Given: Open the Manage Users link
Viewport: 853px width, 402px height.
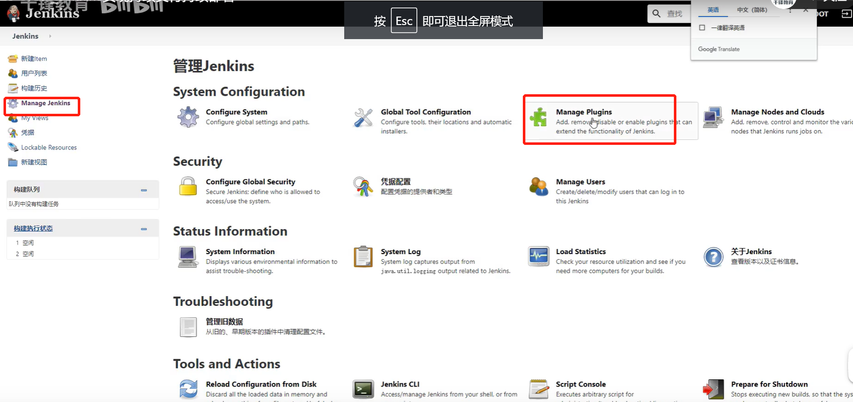Looking at the screenshot, I should (x=581, y=181).
